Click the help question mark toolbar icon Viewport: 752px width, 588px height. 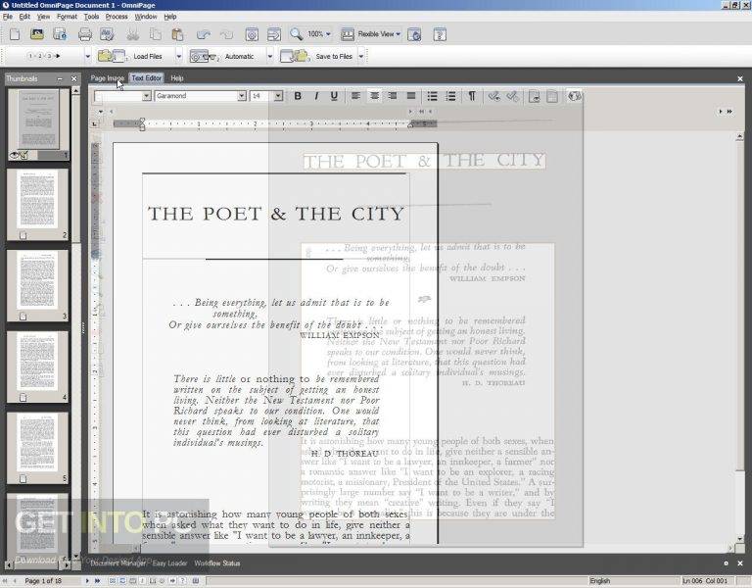(440, 34)
